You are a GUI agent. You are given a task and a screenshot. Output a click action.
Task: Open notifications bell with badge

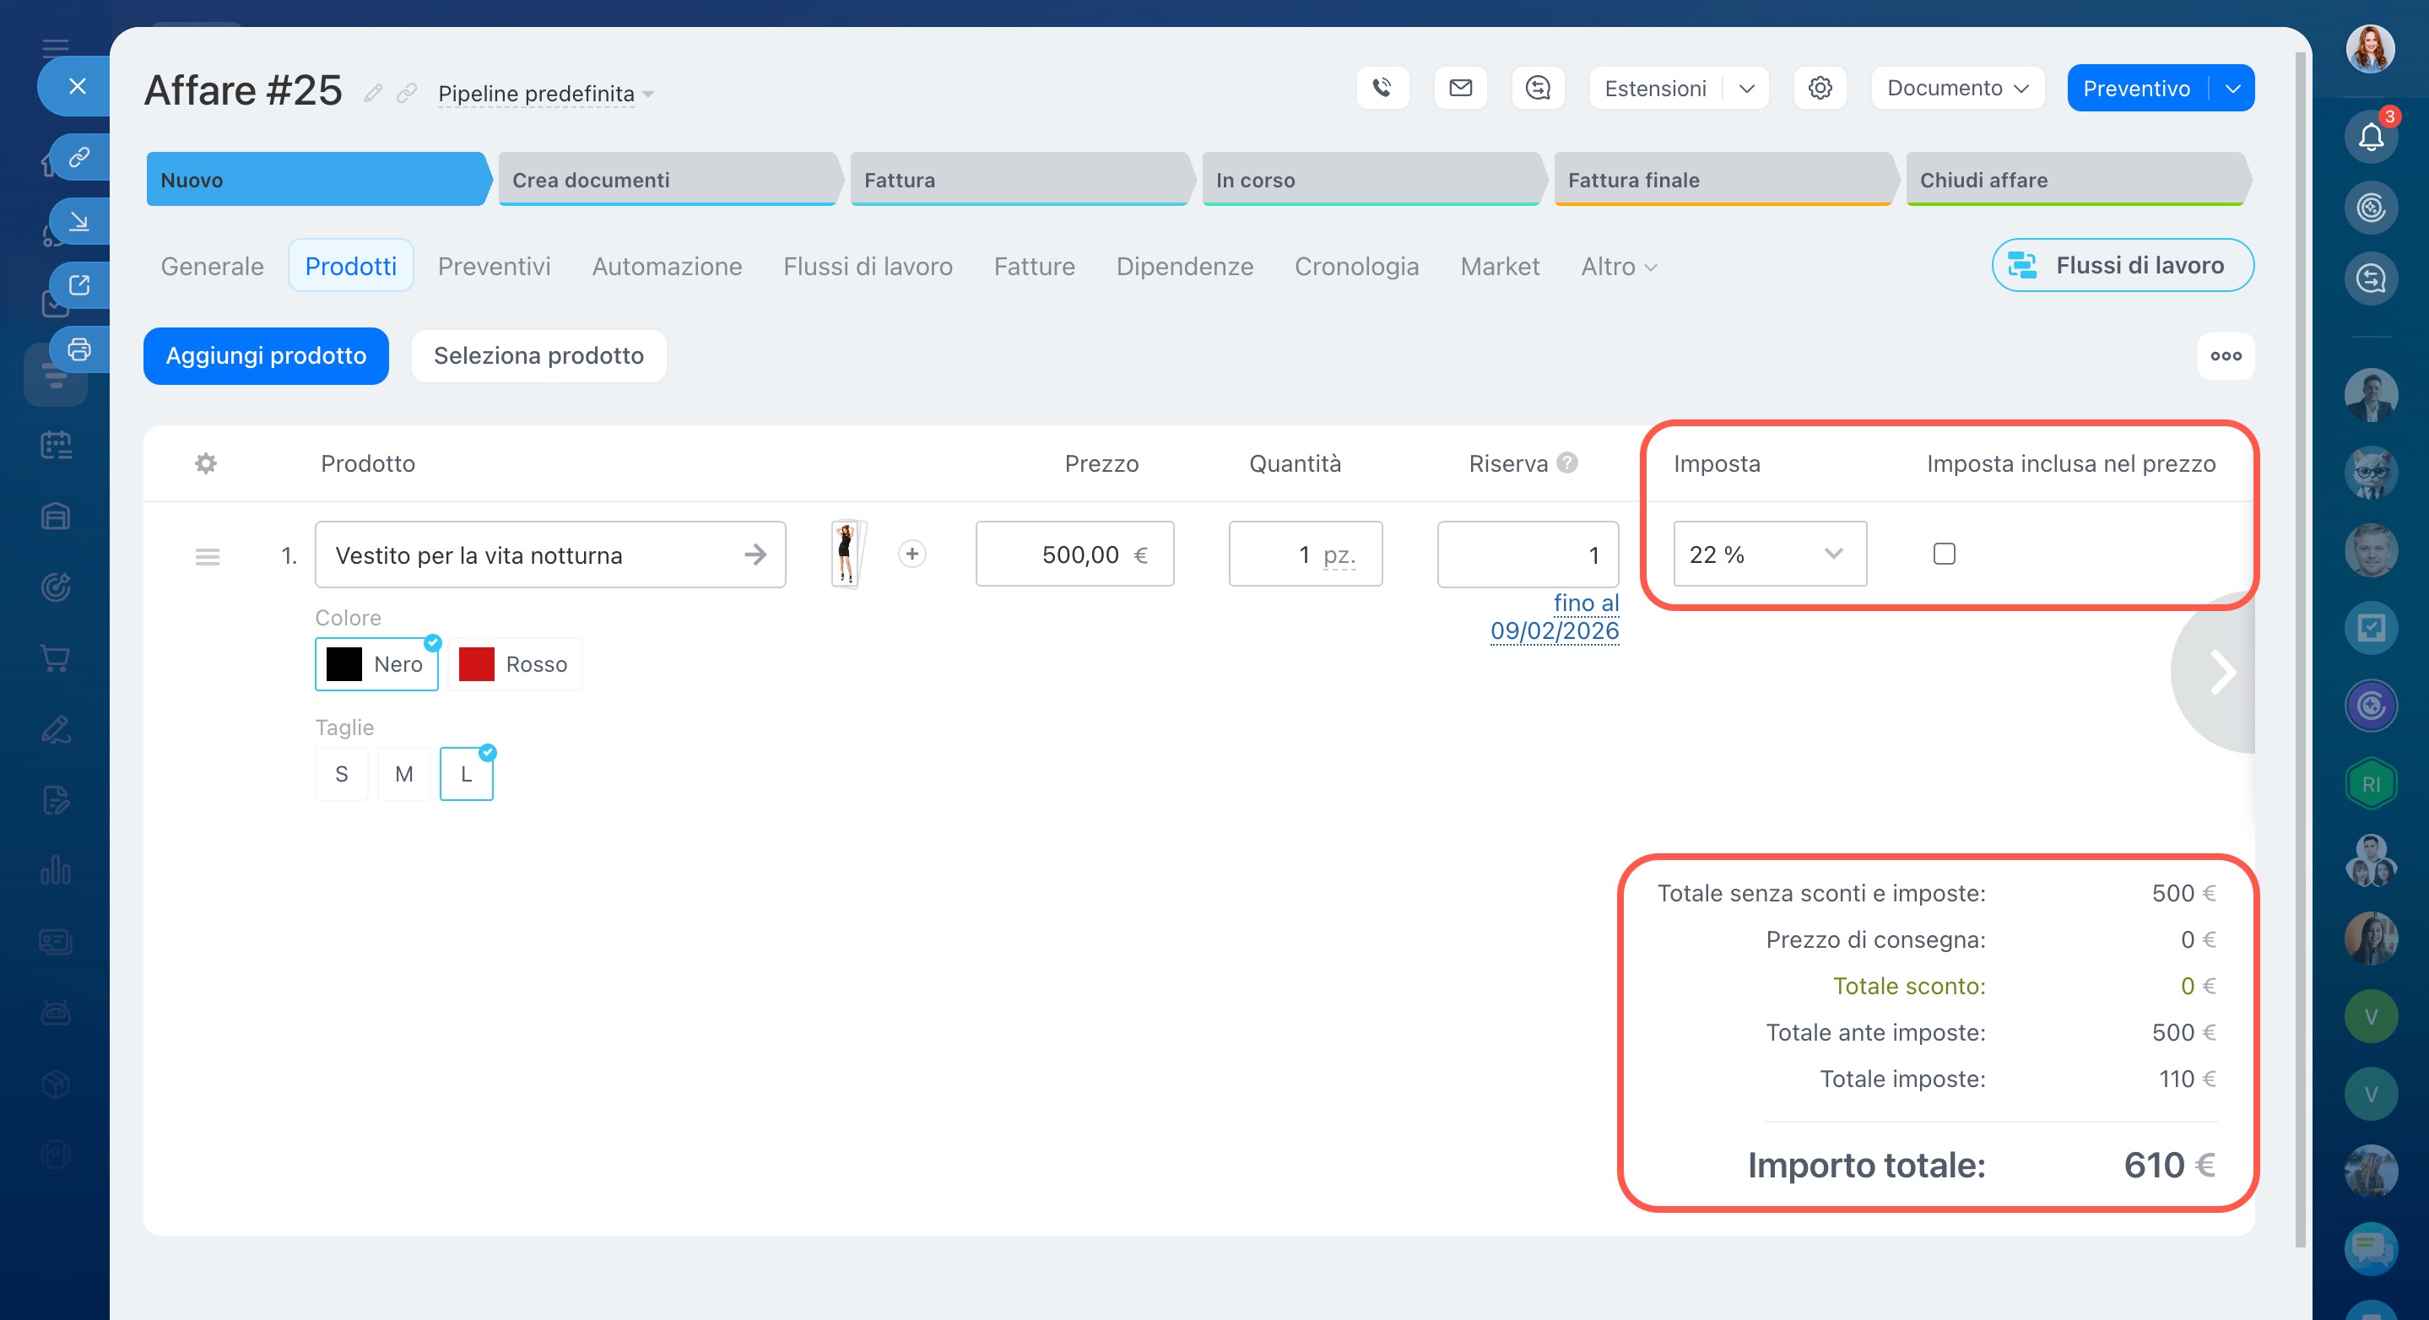(2371, 137)
